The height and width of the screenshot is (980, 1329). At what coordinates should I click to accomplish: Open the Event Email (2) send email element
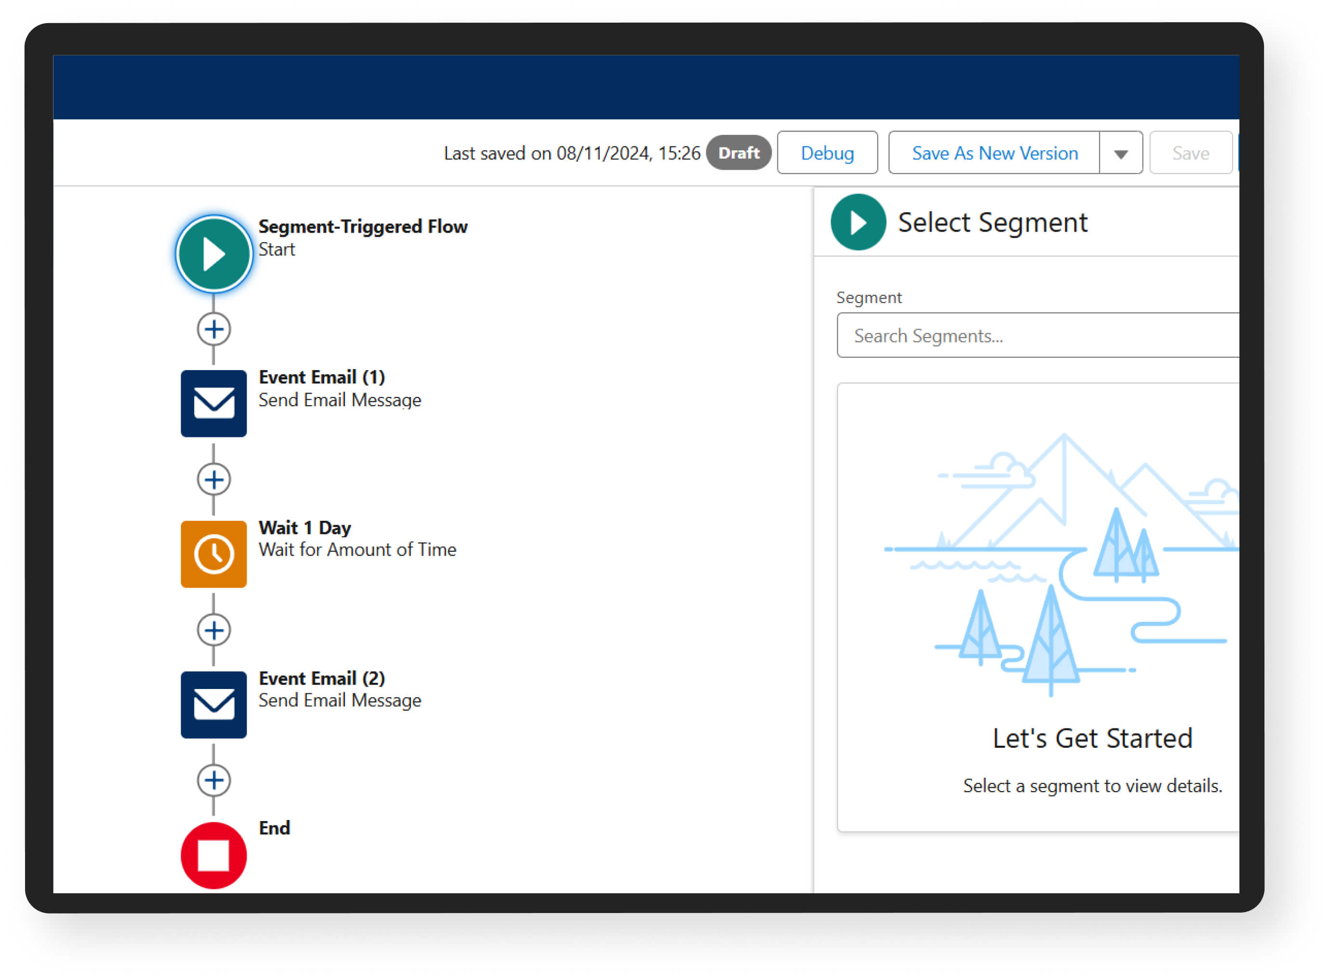click(x=213, y=705)
